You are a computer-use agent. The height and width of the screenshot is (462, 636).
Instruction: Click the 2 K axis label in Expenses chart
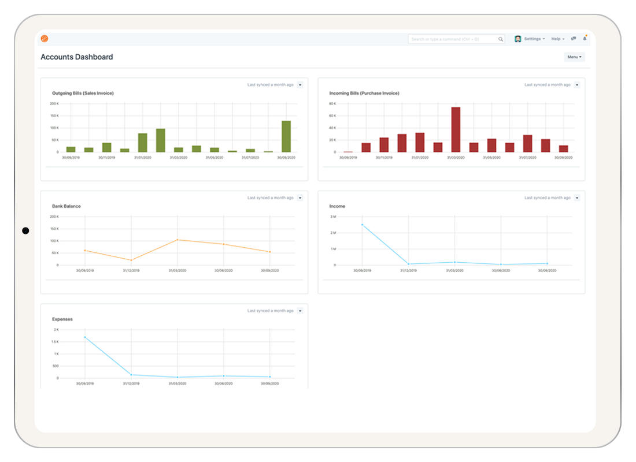point(57,330)
